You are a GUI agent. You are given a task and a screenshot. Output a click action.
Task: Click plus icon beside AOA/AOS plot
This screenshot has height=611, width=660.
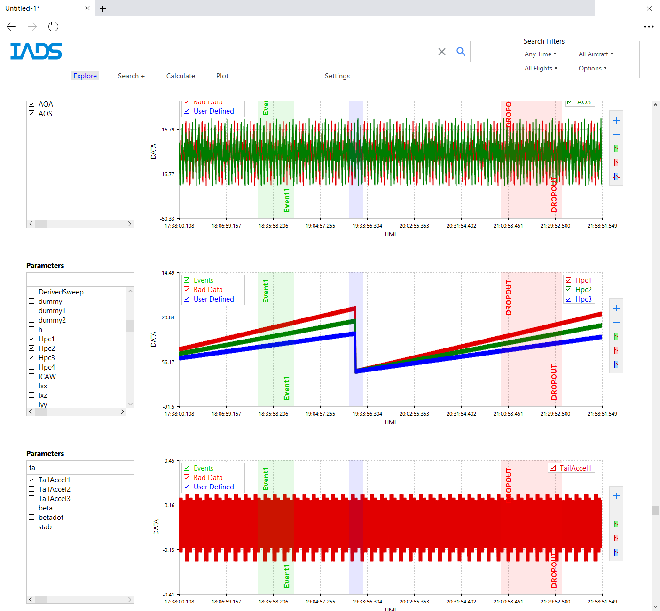(616, 120)
